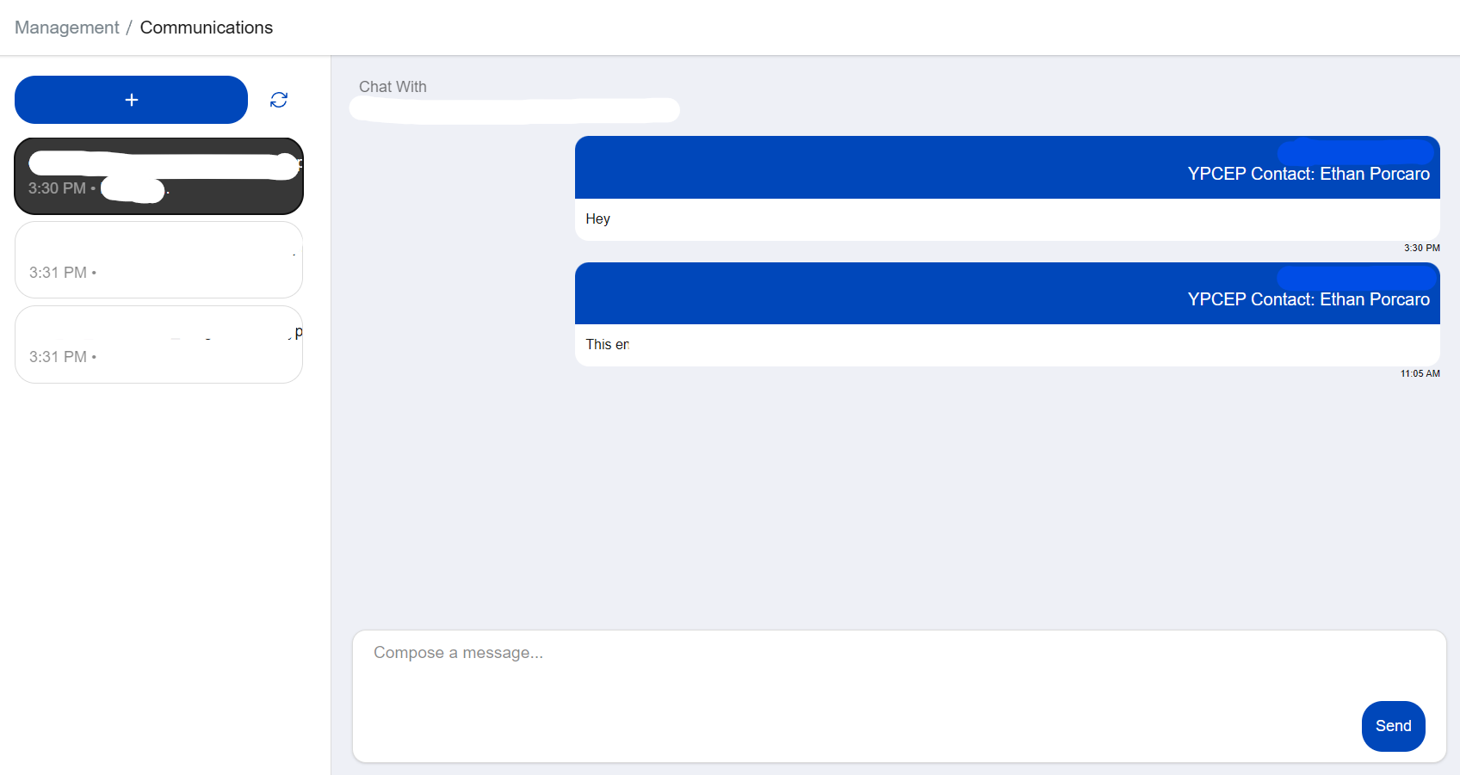Viewport: 1460px width, 775px height.
Task: Click the Chat With header label
Action: click(x=393, y=86)
